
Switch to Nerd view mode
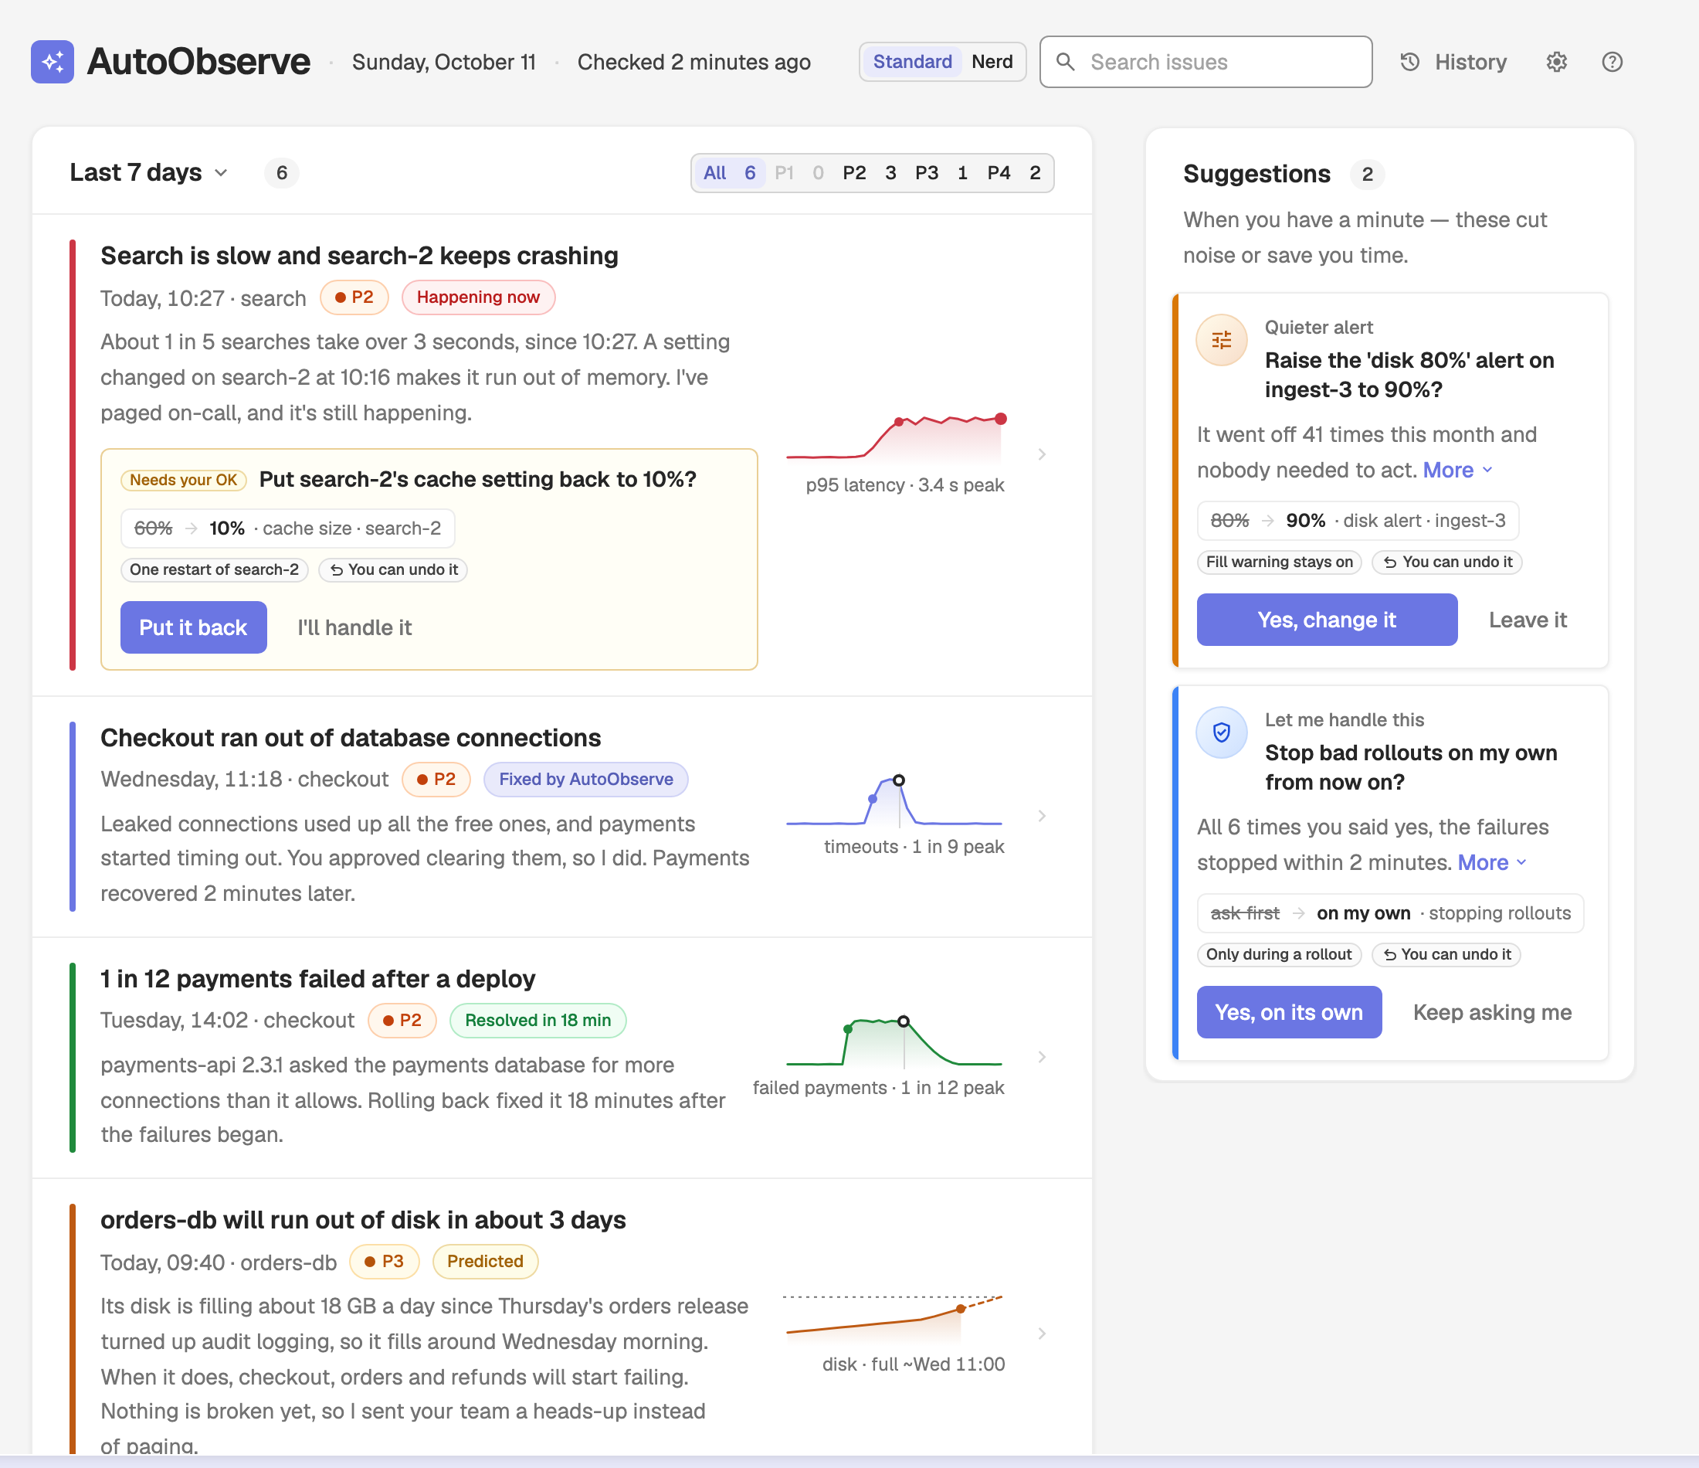coord(992,62)
